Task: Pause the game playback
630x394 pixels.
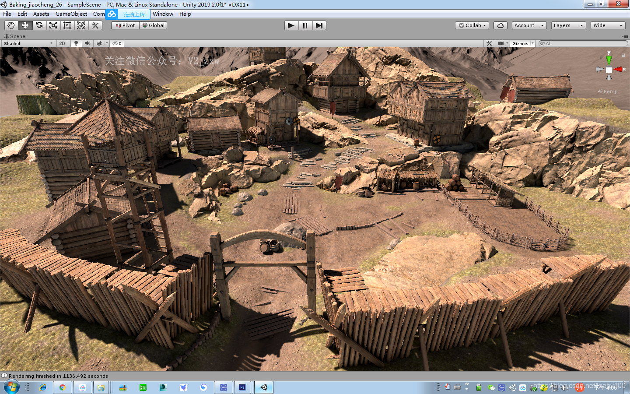Action: tap(305, 25)
